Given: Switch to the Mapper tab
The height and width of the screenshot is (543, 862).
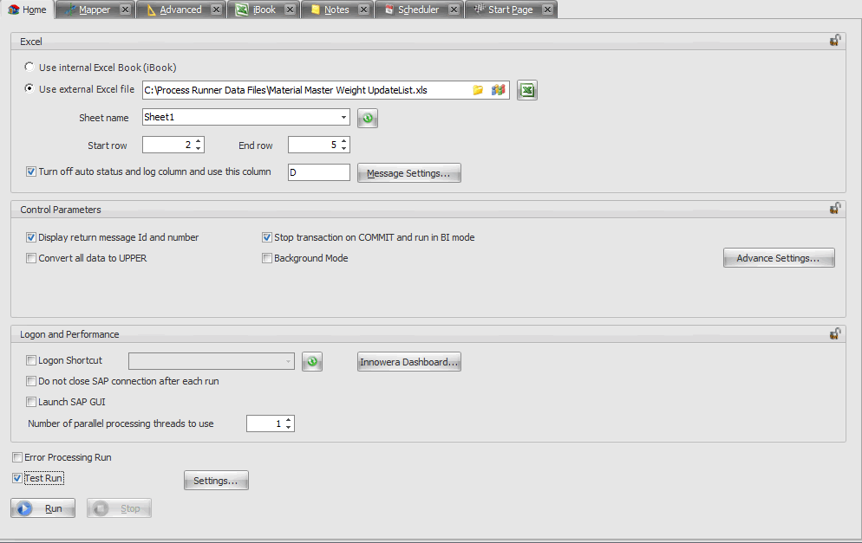Looking at the screenshot, I should pos(94,10).
